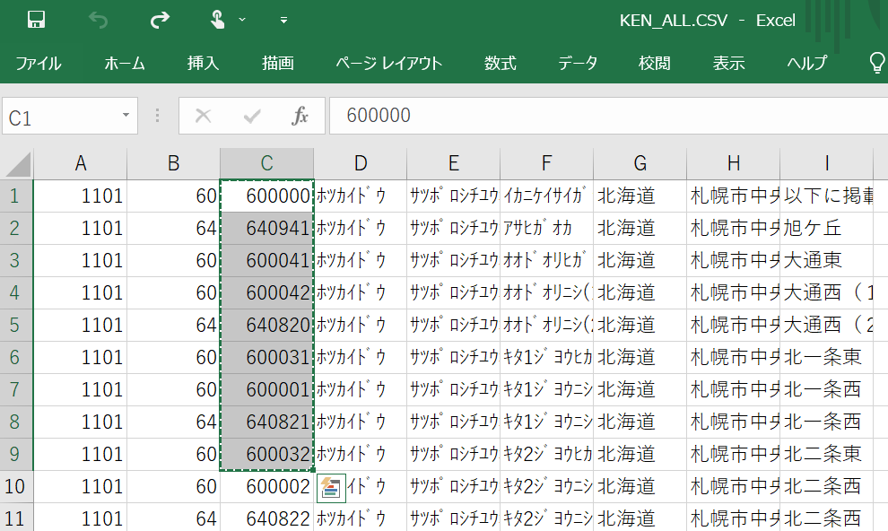Open the 表示 tab
The height and width of the screenshot is (531, 888).
coord(729,63)
